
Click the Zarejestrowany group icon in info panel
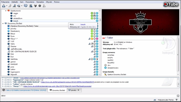[105, 68]
